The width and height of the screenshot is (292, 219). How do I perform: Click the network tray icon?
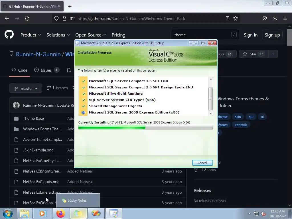coord(256,214)
